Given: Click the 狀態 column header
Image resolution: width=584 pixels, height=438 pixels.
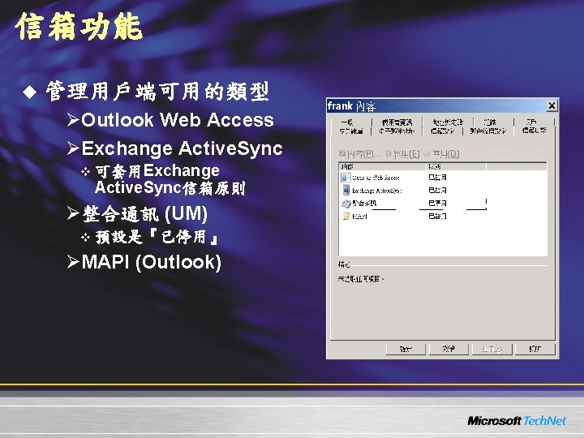Looking at the screenshot, I should [456, 166].
